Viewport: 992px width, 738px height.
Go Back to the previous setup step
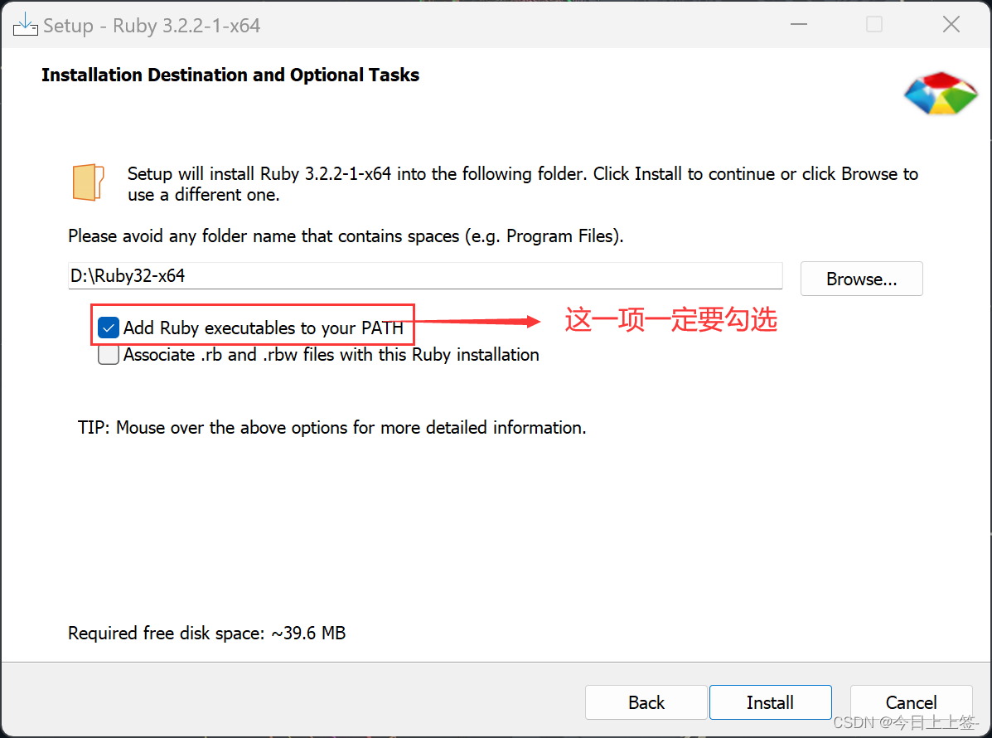click(646, 702)
